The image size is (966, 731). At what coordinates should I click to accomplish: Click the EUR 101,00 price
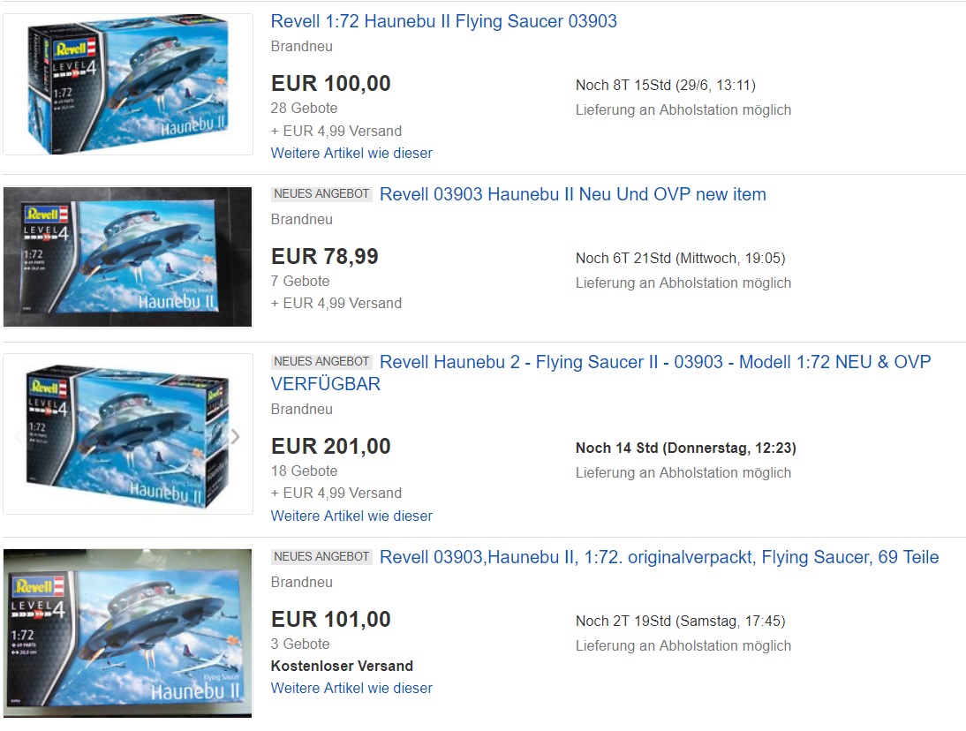click(x=330, y=620)
